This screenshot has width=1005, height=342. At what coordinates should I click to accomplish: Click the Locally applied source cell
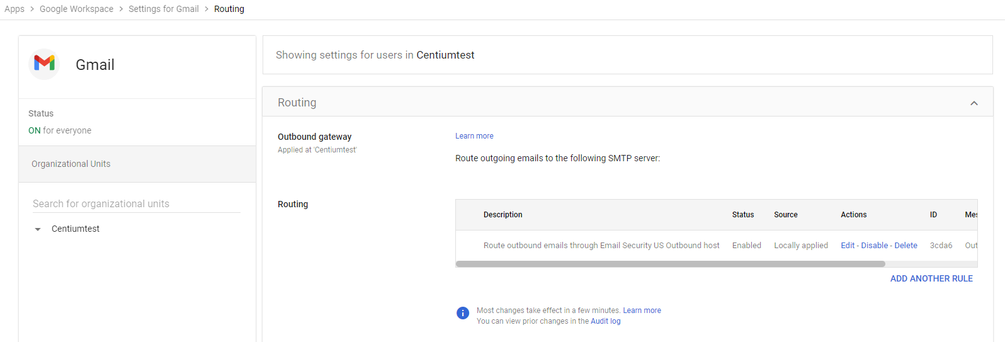tap(801, 246)
